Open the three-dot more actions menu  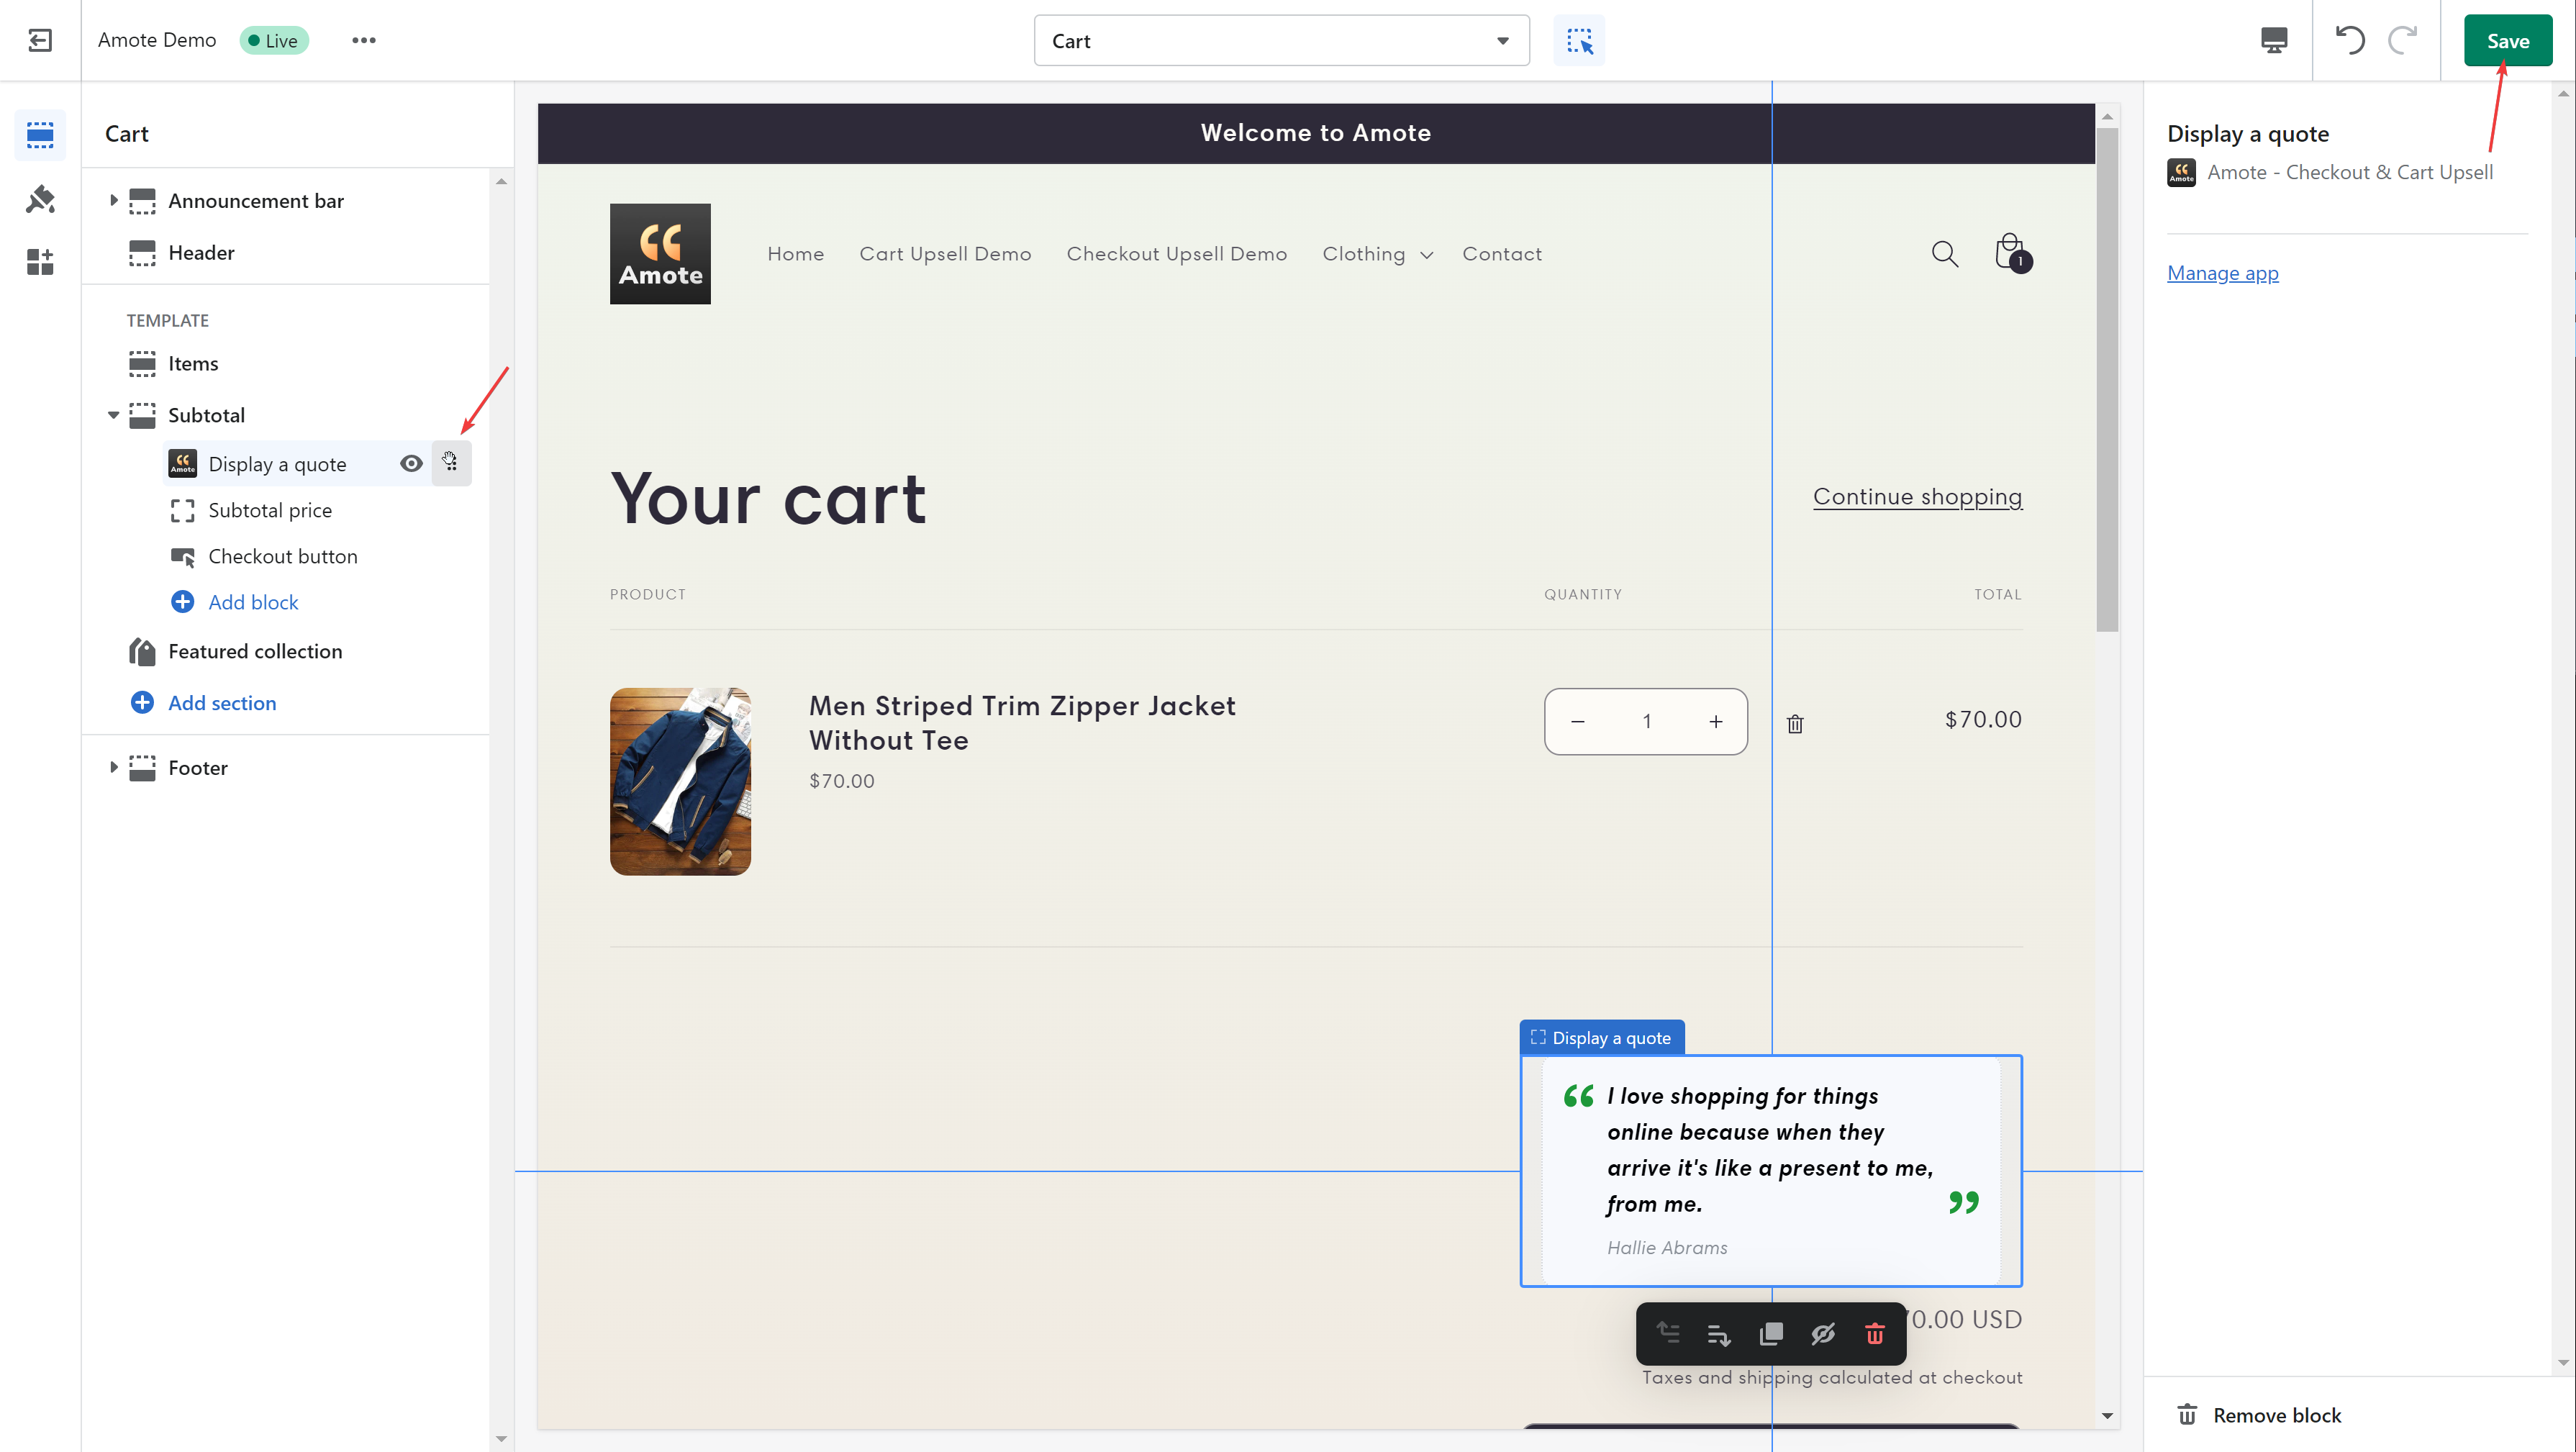click(364, 41)
